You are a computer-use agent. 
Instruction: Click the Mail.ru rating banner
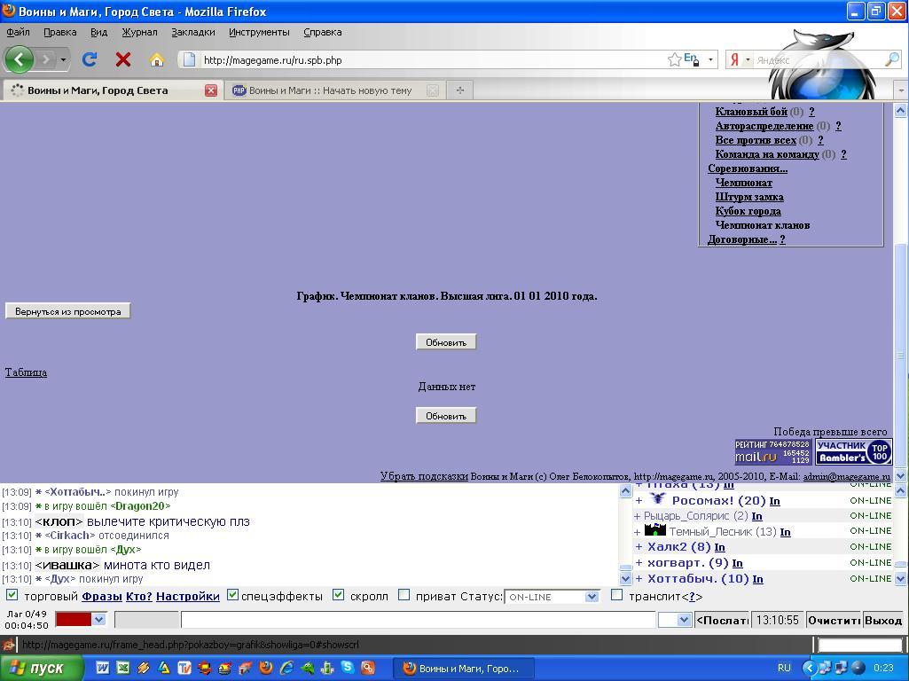[772, 452]
